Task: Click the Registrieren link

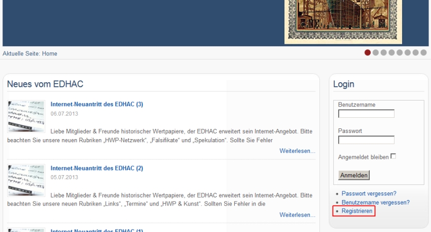Action: [x=357, y=211]
